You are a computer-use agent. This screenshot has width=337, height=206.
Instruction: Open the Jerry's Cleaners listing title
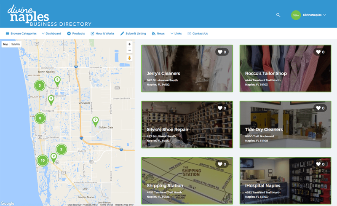point(163,74)
